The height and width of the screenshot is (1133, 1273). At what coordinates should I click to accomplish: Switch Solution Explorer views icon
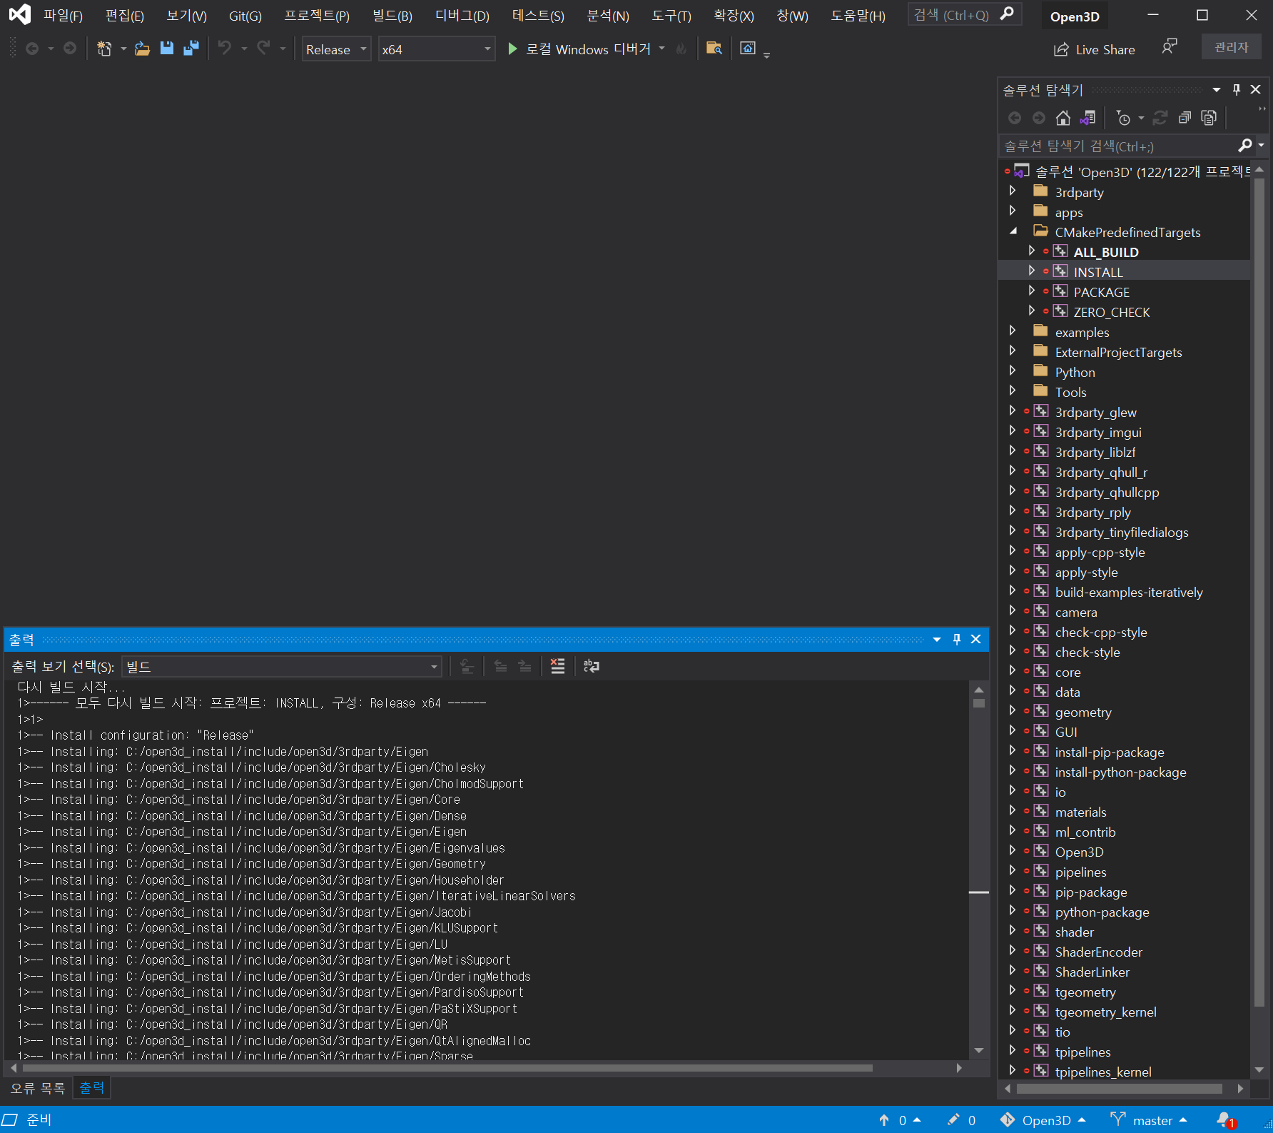1087,118
